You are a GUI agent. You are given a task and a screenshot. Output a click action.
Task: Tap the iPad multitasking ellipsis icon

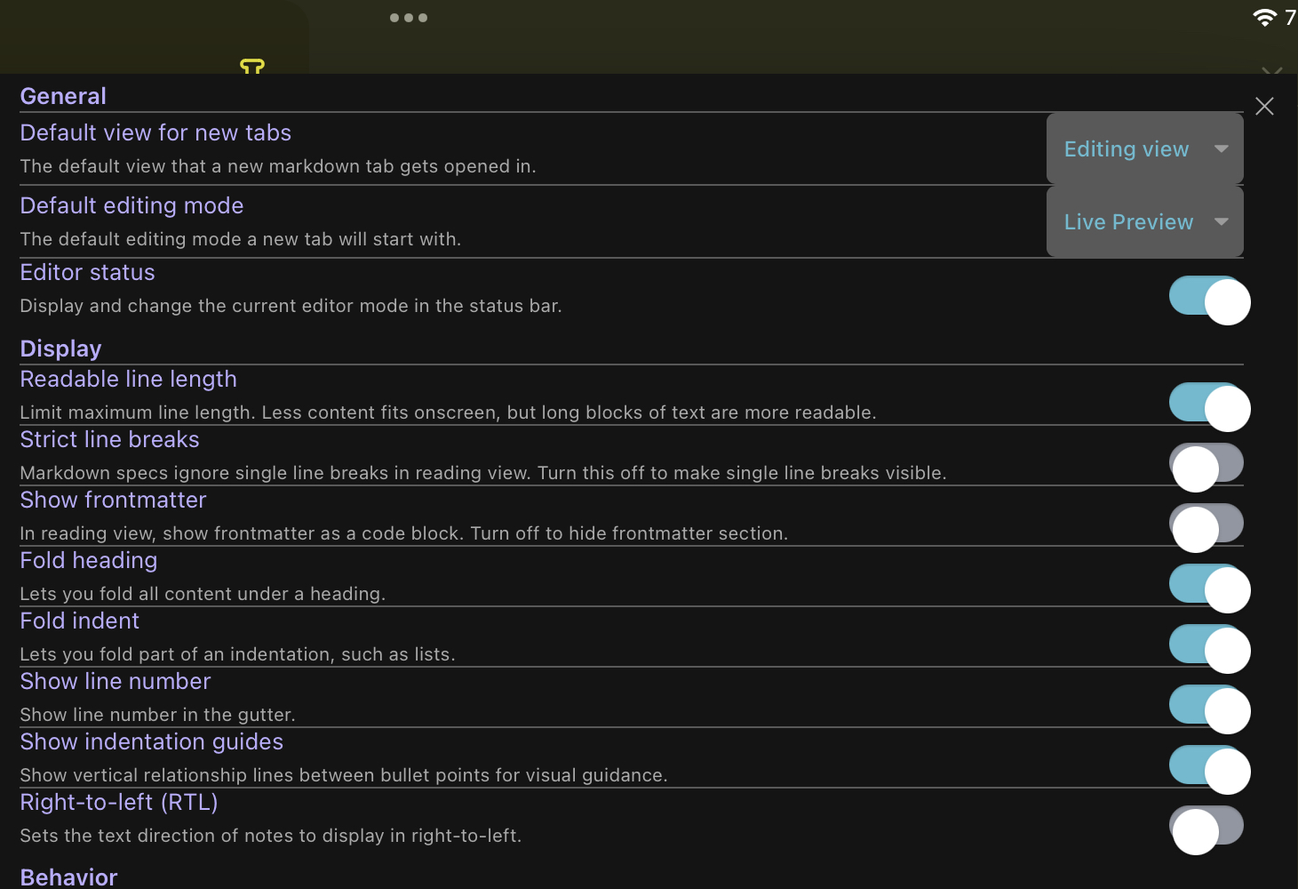click(x=409, y=17)
